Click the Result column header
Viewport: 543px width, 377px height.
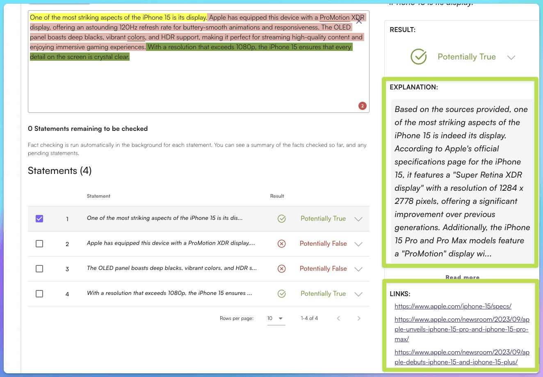coord(277,196)
